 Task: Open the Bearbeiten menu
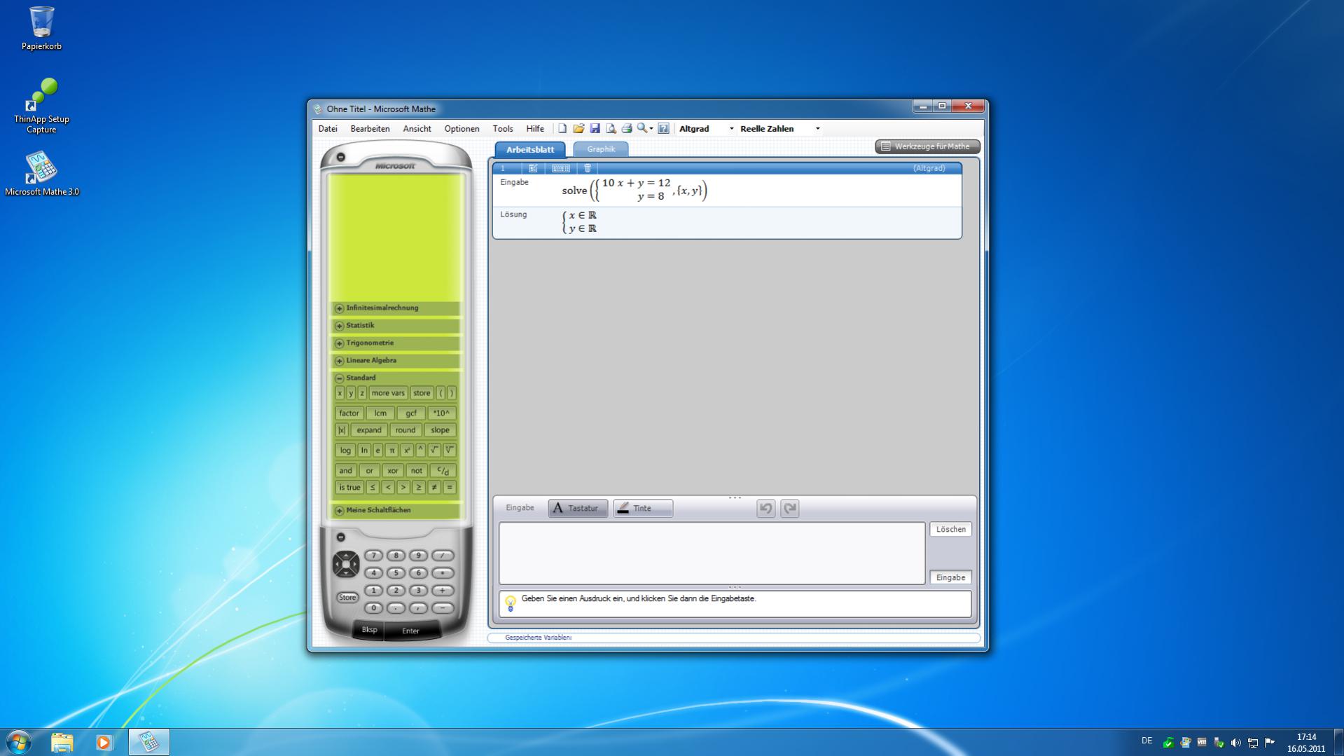370,129
